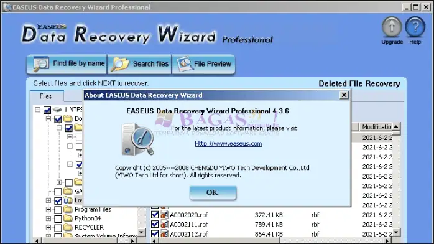Select file name A0002020.rbf
The height and width of the screenshot is (244, 434).
(189, 215)
